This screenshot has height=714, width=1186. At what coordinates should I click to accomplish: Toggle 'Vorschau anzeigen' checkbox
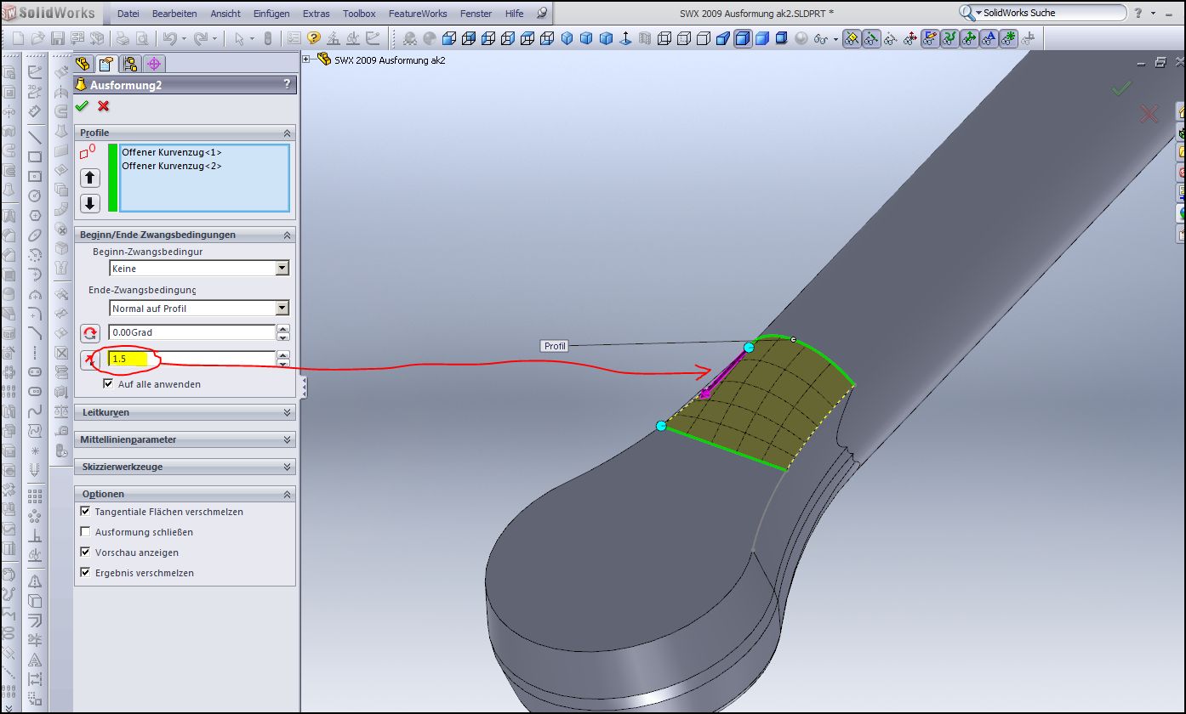coord(85,552)
